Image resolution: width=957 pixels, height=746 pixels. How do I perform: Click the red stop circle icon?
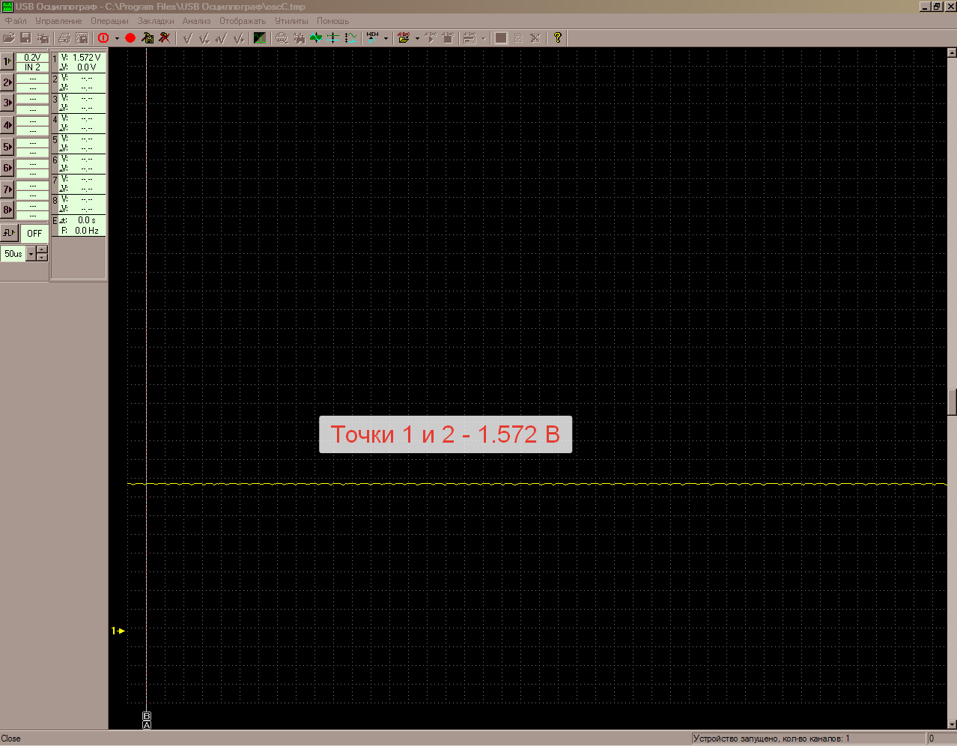103,37
